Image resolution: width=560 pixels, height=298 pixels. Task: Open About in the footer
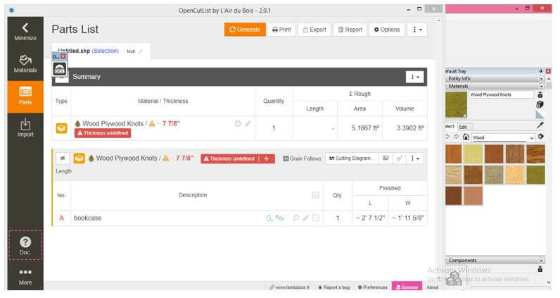[x=433, y=287]
